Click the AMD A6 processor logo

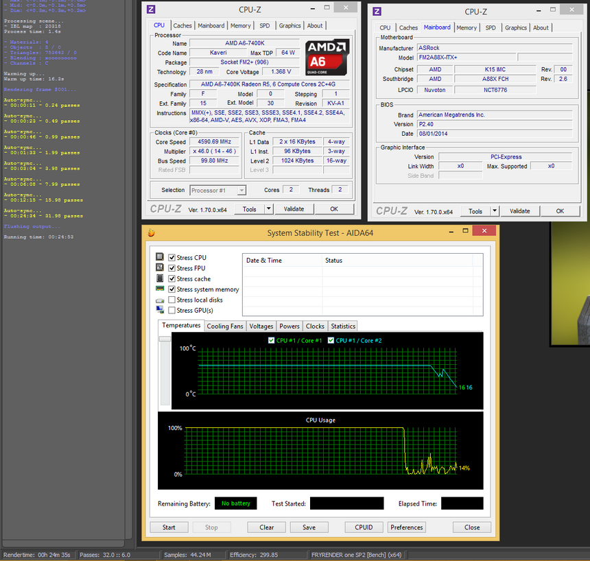coord(327,57)
